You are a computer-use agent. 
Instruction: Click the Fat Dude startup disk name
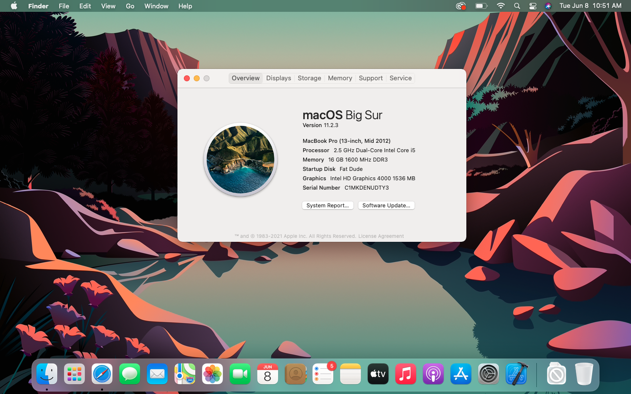coord(351,169)
